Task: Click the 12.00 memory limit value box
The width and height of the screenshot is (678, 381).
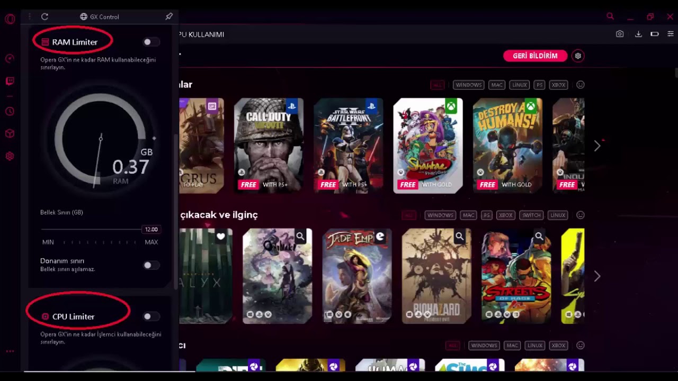Action: [151, 229]
